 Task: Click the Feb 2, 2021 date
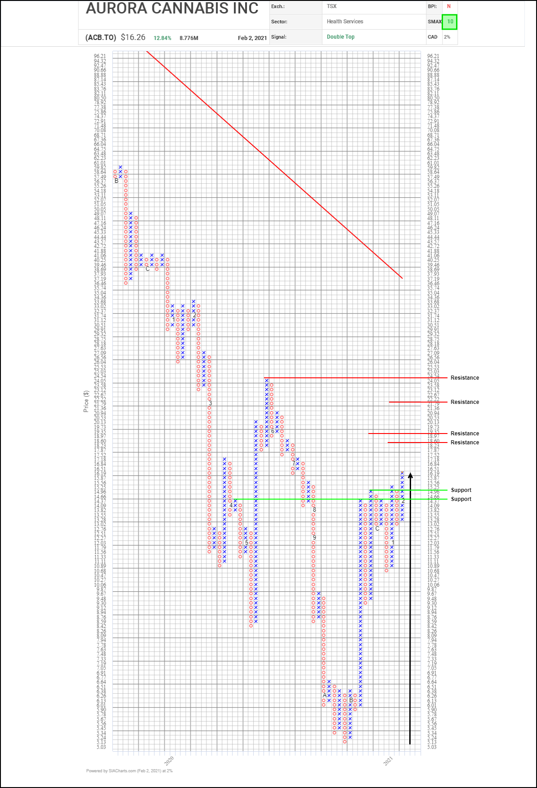[252, 38]
